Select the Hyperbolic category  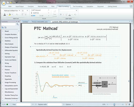tap(8, 79)
